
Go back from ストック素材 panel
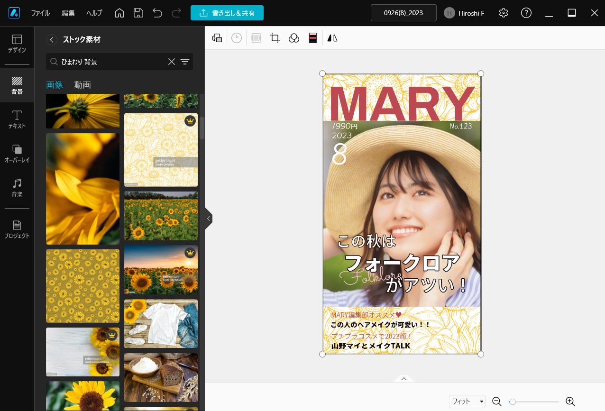coord(52,40)
